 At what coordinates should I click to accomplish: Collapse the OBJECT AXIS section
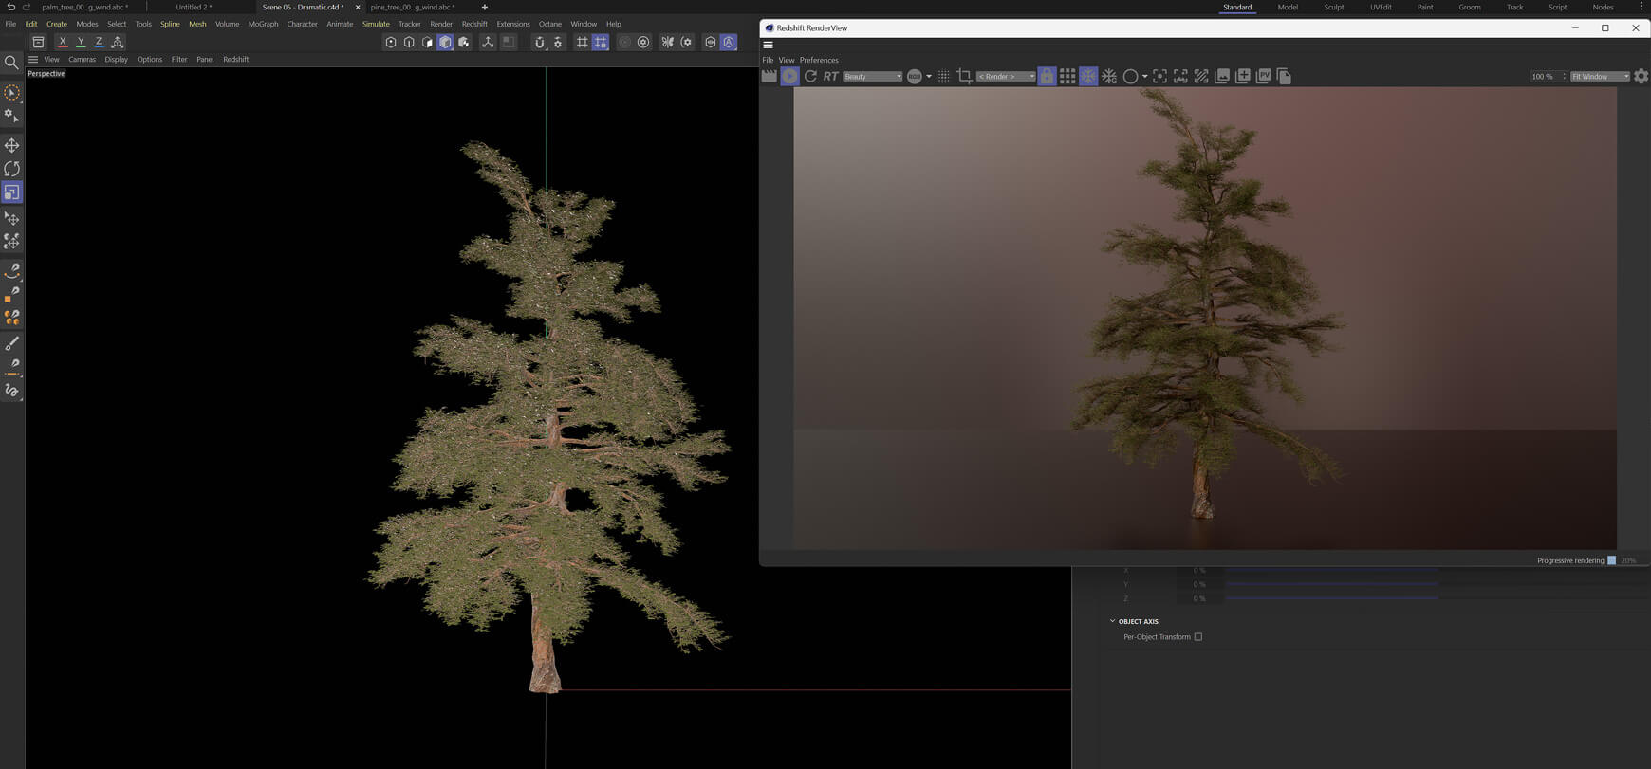(1113, 621)
